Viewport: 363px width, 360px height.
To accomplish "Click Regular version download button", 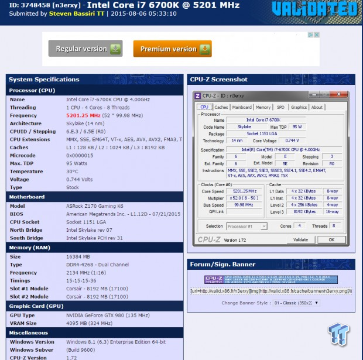I will tap(85, 49).
